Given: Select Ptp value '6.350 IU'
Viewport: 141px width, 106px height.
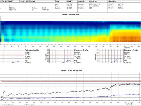Looking at the screenshot, I should 127,62.
